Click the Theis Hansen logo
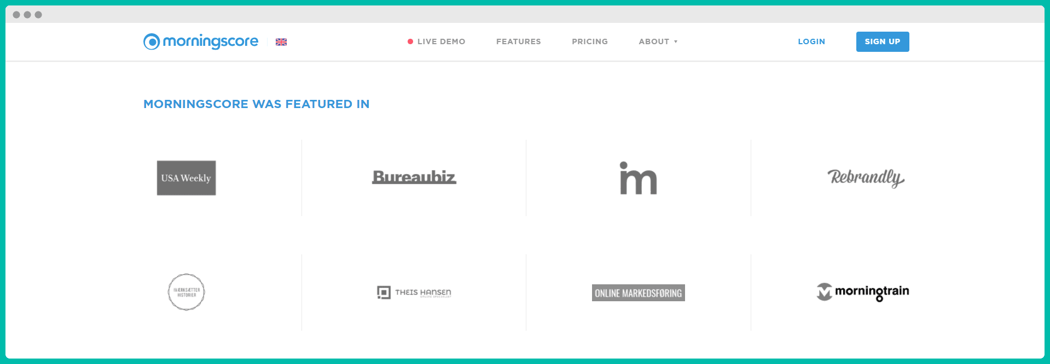The height and width of the screenshot is (364, 1050). click(x=414, y=293)
